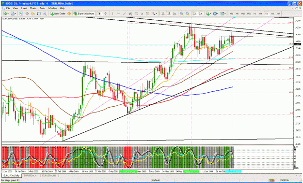Image resolution: width=303 pixels, height=183 pixels.
Task: Open the Tools menu
Action: [42, 9]
